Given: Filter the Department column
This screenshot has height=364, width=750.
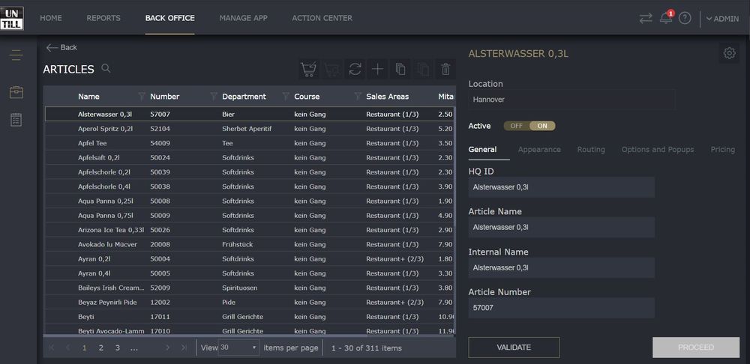Looking at the screenshot, I should point(286,97).
